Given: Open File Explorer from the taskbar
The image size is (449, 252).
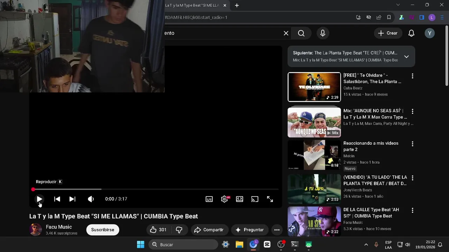Looking at the screenshot, I should [x=239, y=244].
